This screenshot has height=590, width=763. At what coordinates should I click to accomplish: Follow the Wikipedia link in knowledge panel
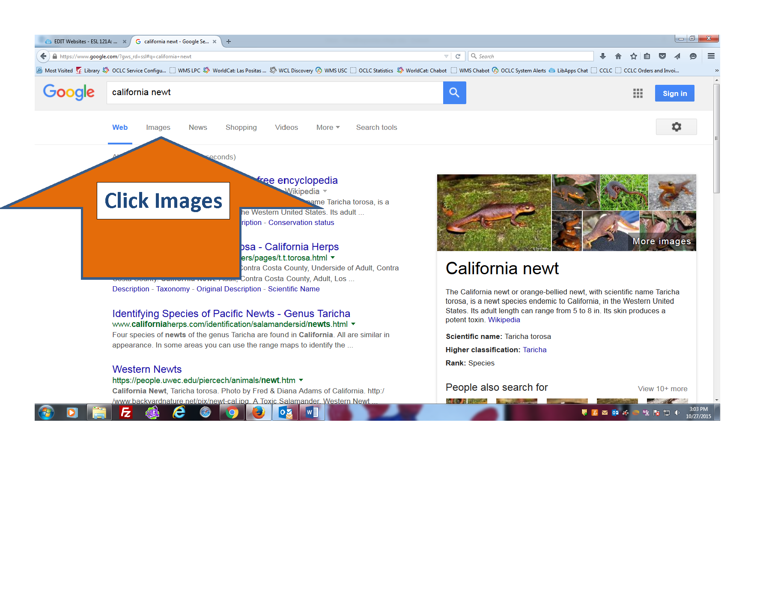coord(504,320)
